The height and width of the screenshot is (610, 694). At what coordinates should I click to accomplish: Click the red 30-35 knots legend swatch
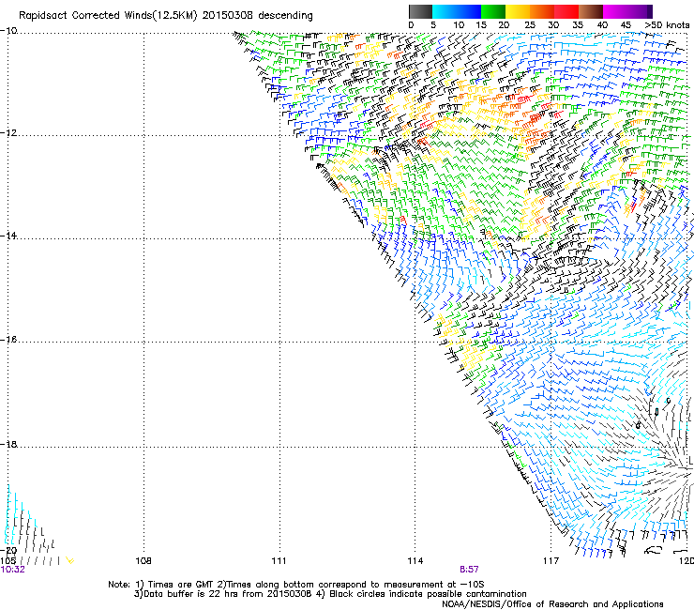566,11
